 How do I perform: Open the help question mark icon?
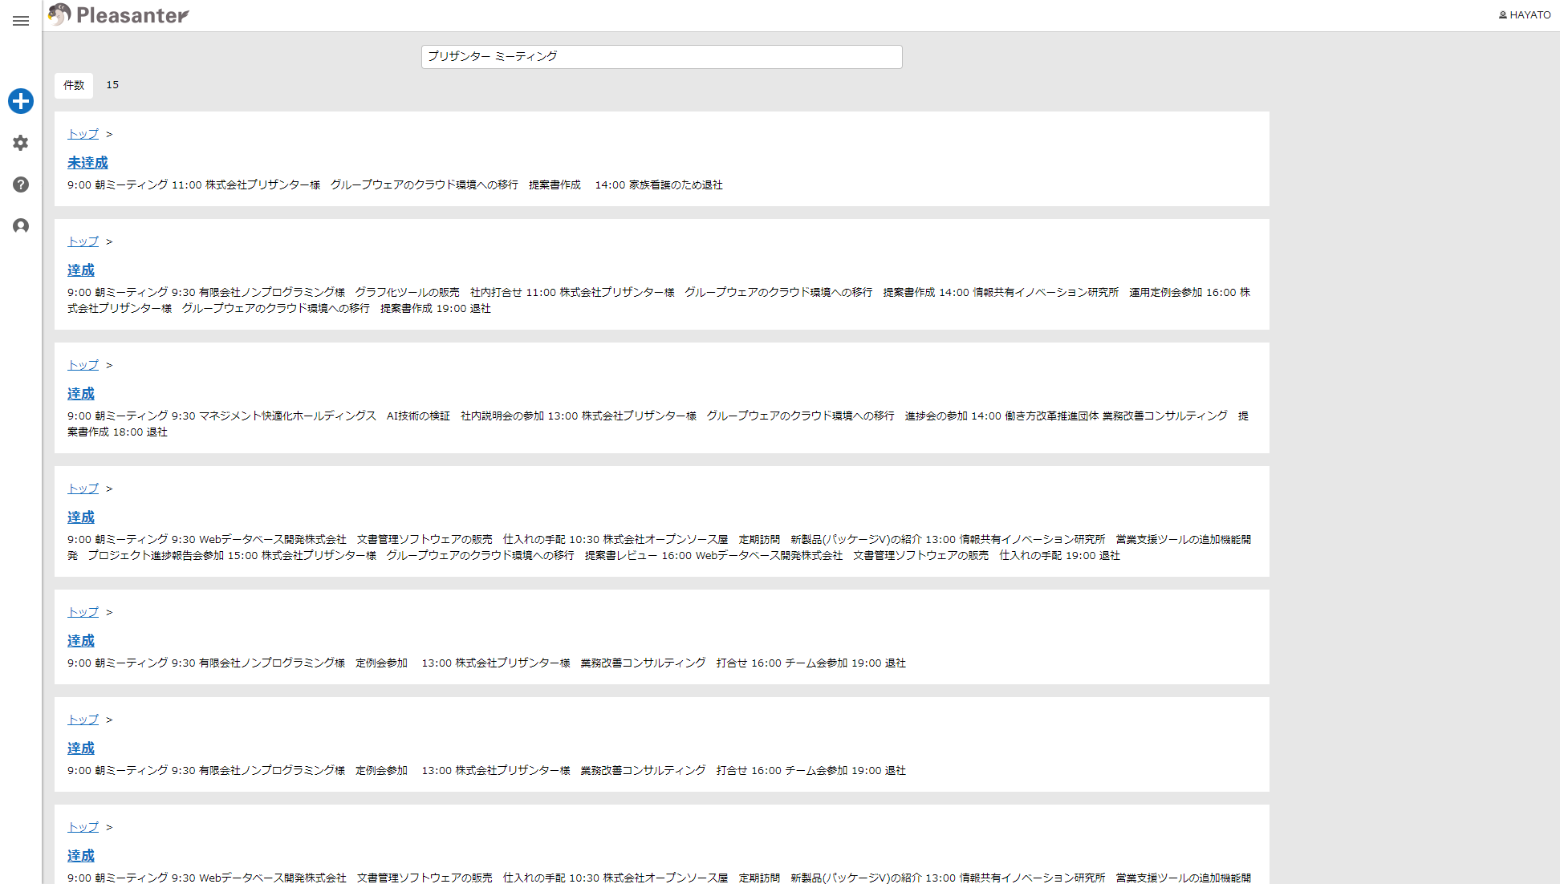tap(21, 185)
